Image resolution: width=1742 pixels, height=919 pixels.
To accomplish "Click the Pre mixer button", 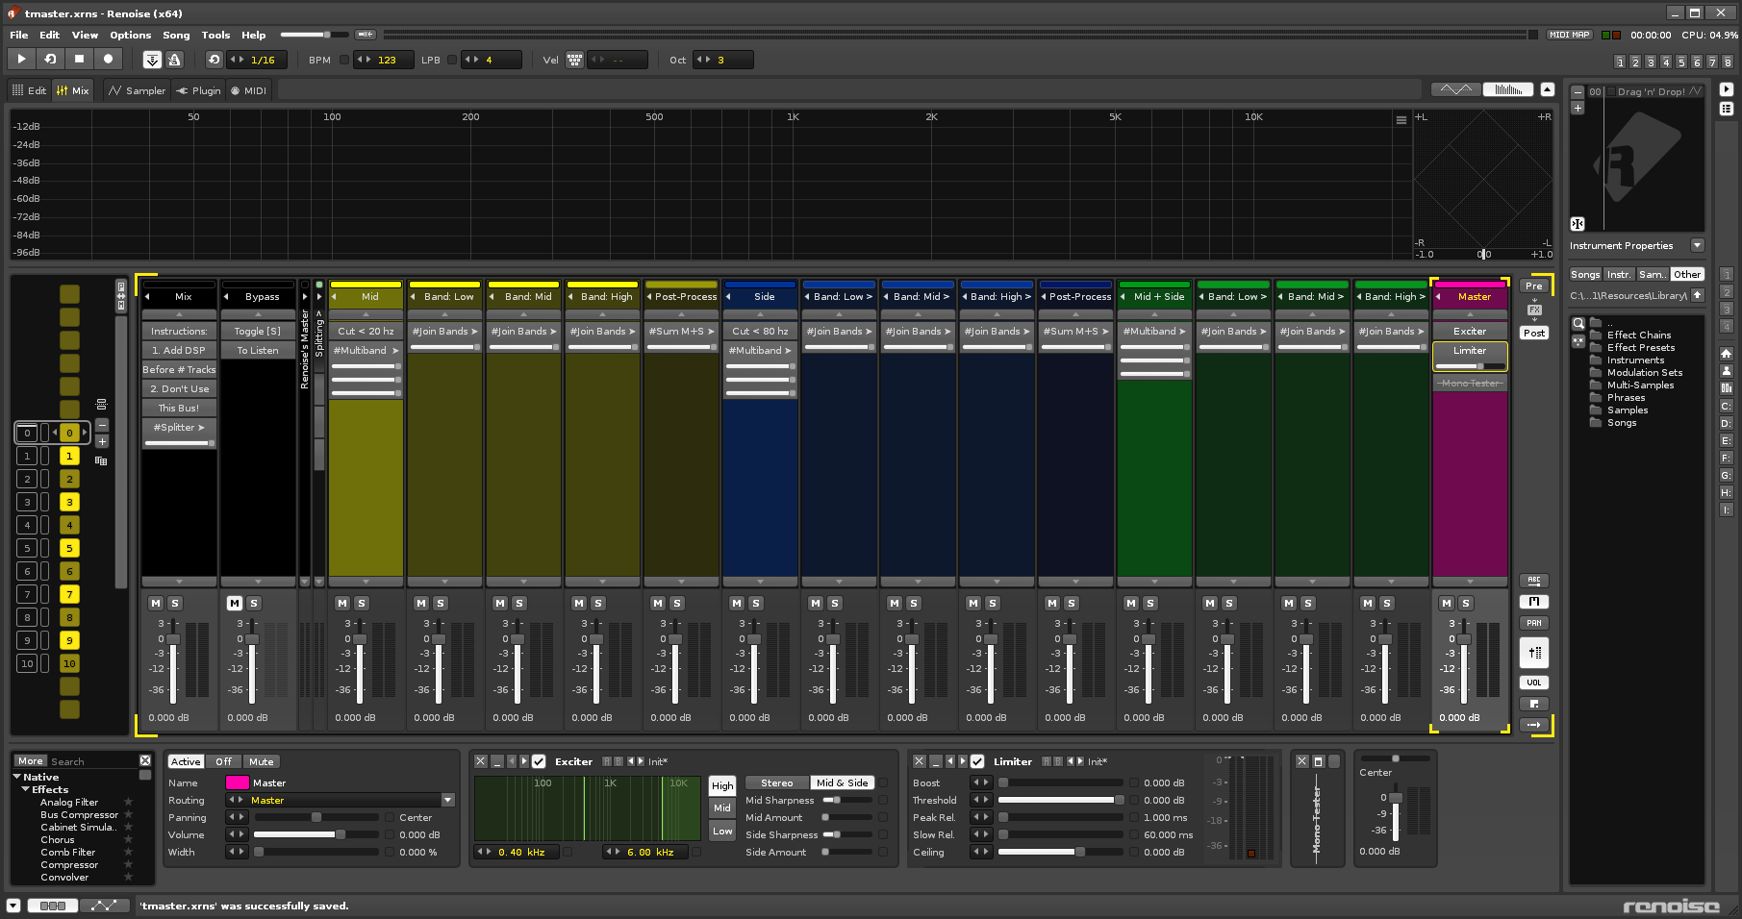I will [1534, 286].
